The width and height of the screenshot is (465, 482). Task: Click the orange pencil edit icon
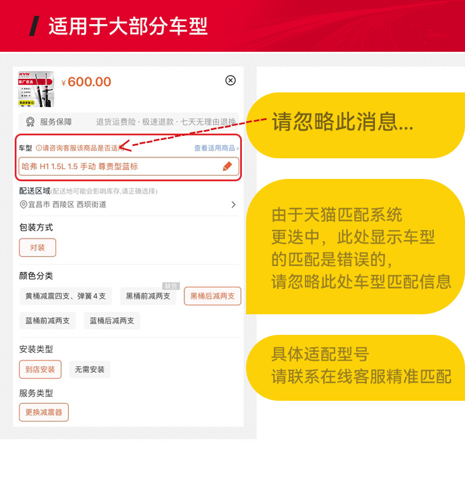coord(227,167)
